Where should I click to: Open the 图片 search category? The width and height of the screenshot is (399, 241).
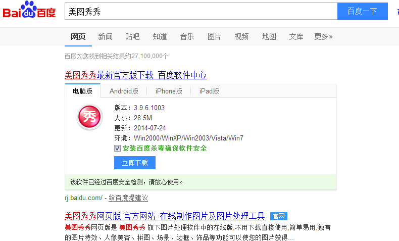214,36
